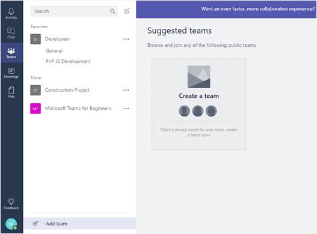
Task: Select the General channel
Action: (x=54, y=51)
